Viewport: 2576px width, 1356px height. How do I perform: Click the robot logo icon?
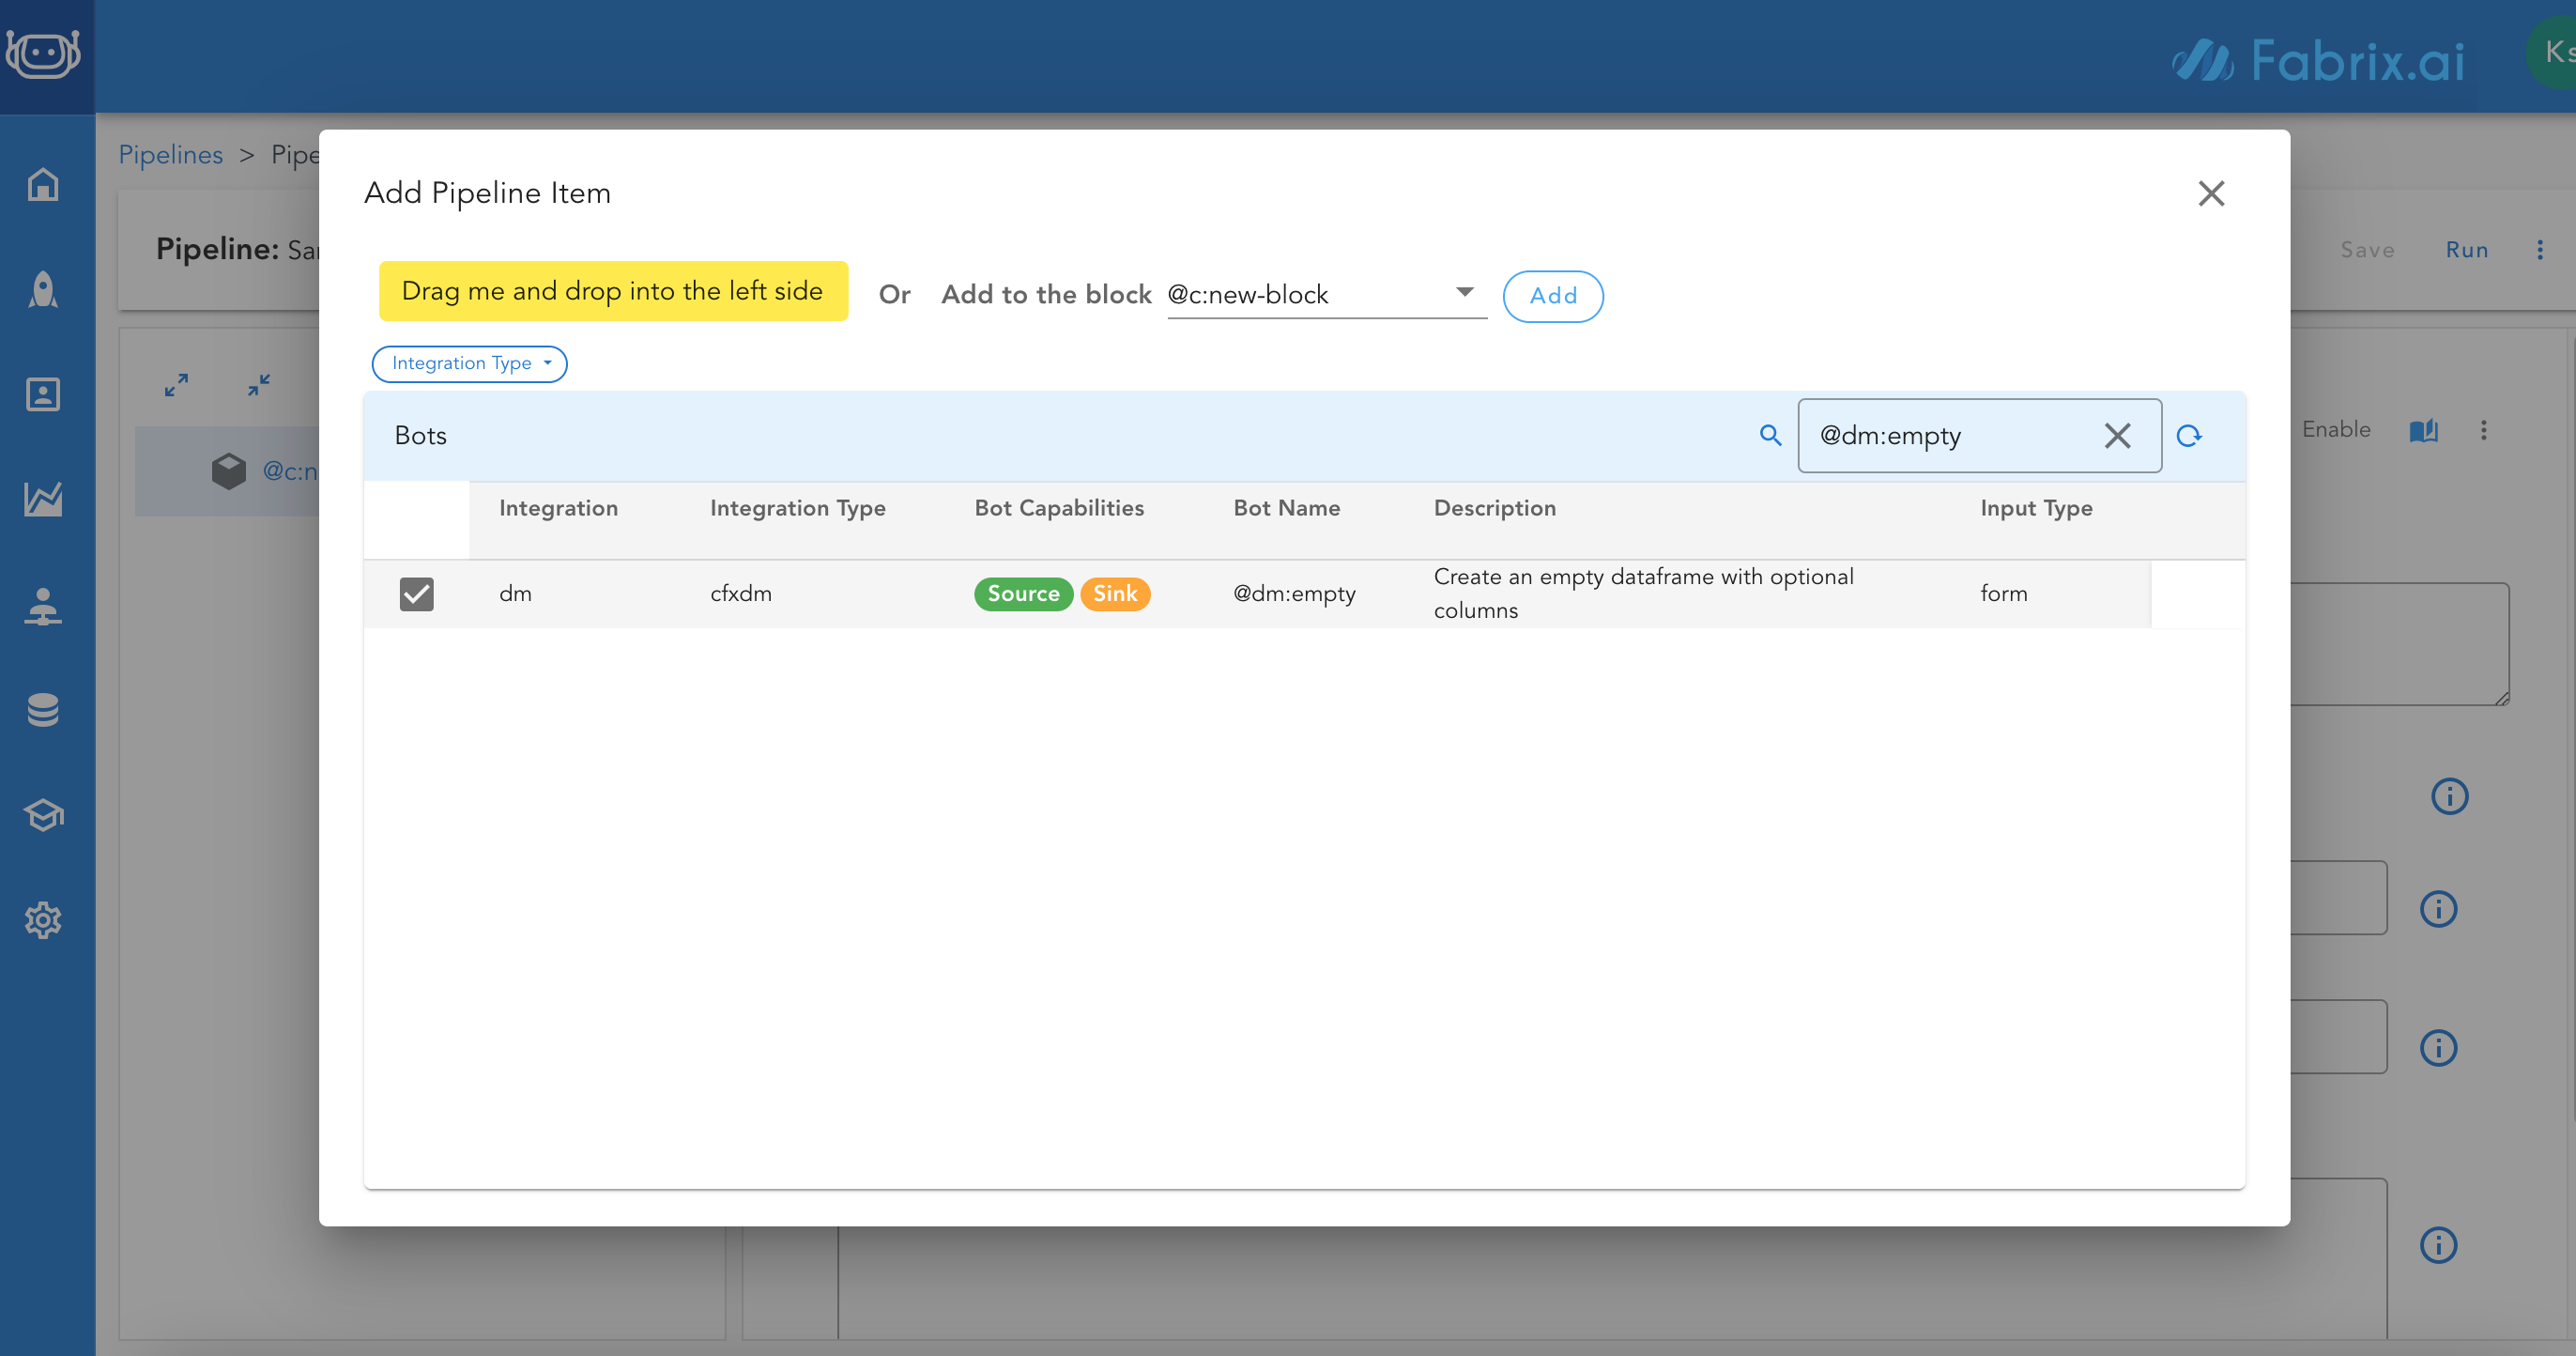point(42,53)
